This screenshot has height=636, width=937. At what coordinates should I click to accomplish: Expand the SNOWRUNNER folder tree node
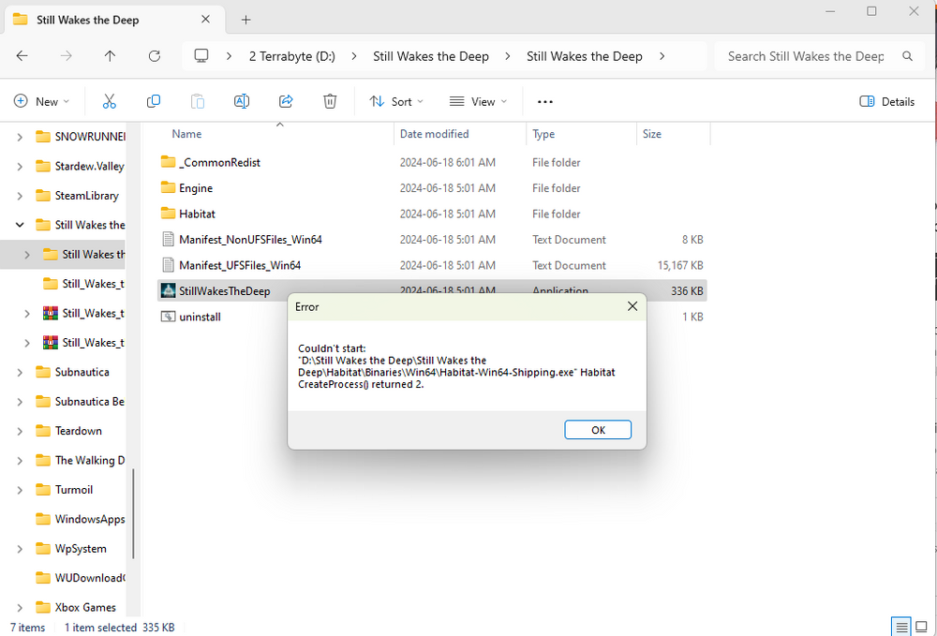click(20, 137)
